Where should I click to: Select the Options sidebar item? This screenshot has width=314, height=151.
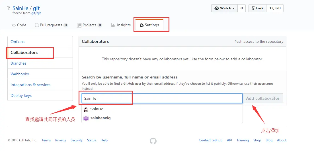(18, 42)
